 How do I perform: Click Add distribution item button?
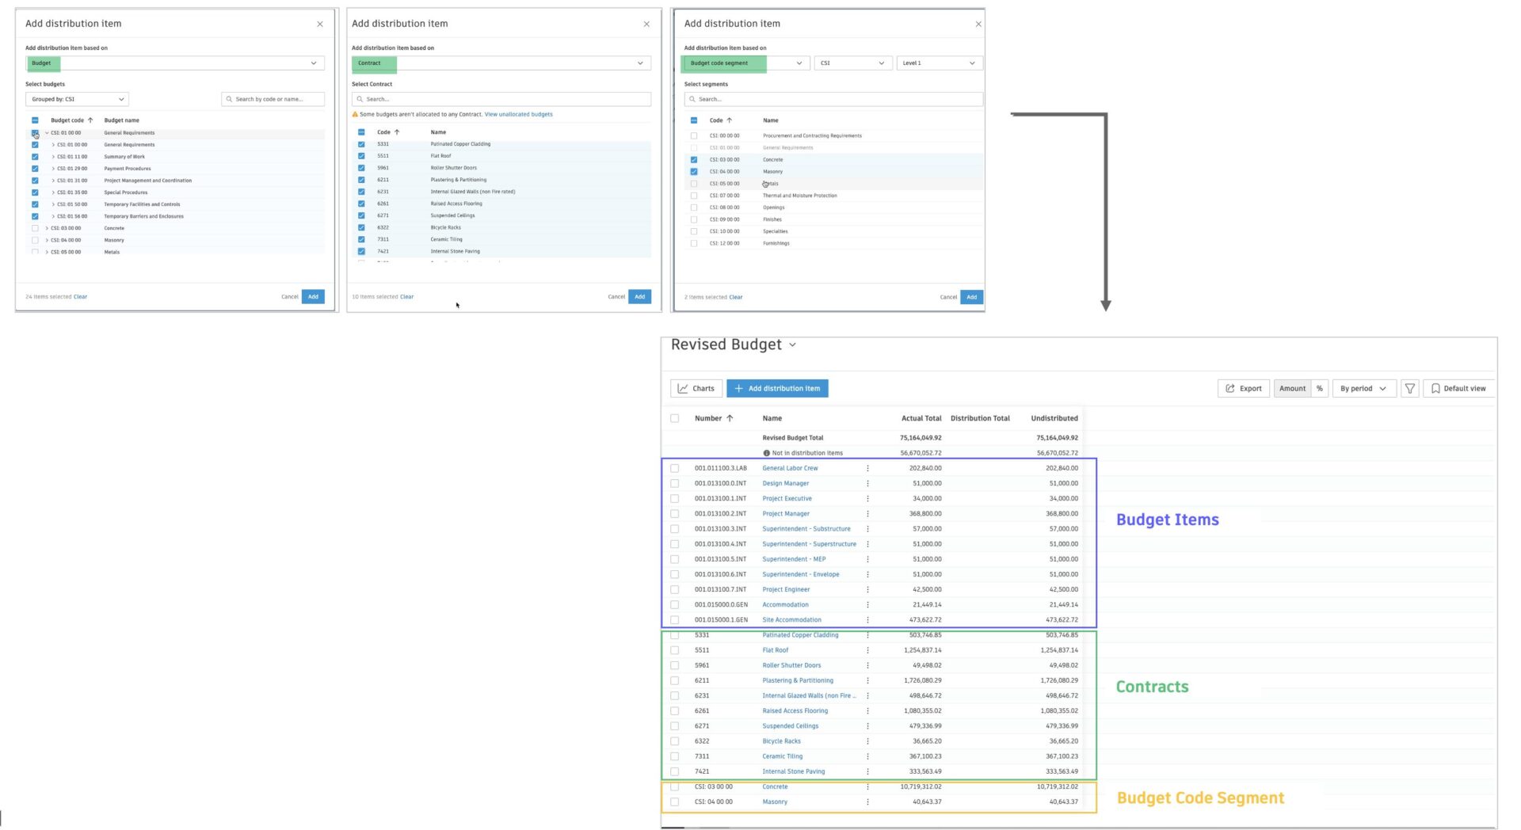(x=777, y=389)
